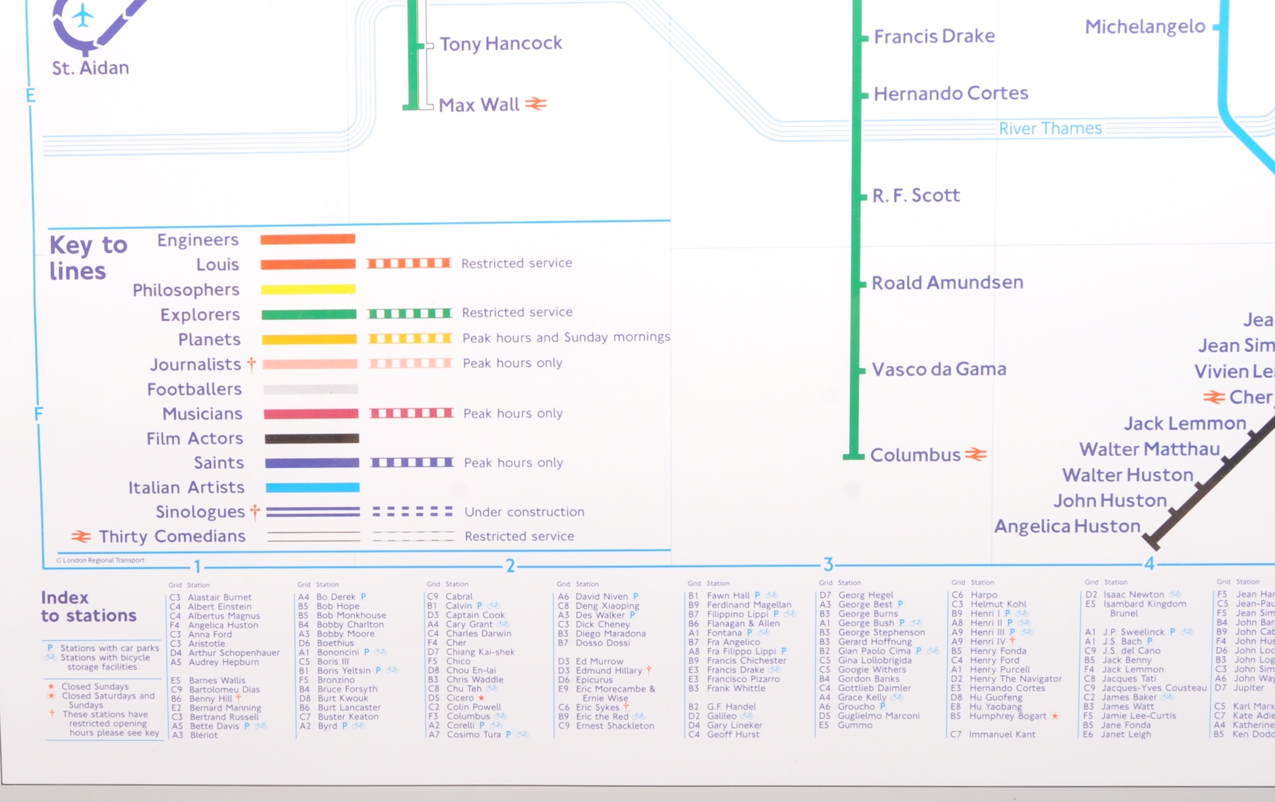
Task: Click the rail symbol before Thirty Comedians
Action: tap(81, 537)
